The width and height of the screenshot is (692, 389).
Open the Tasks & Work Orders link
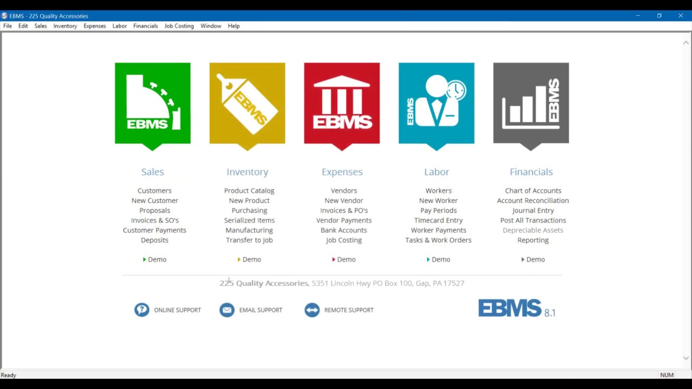[438, 240]
